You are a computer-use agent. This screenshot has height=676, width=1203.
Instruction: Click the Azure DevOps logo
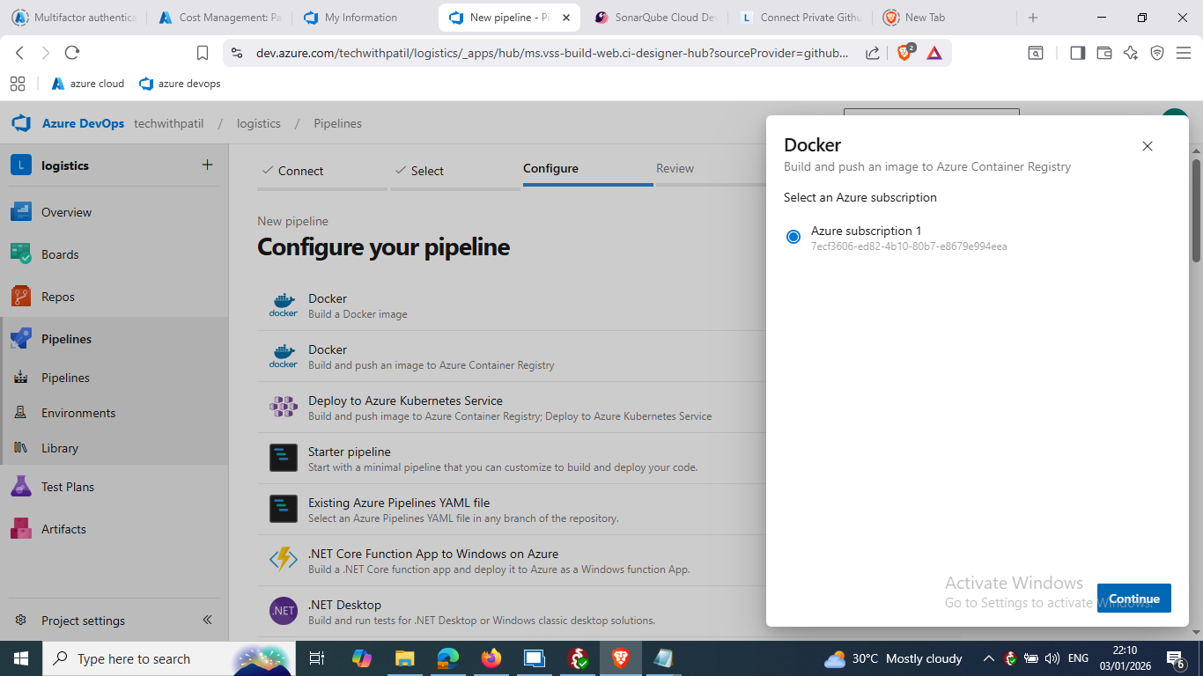tap(21, 123)
